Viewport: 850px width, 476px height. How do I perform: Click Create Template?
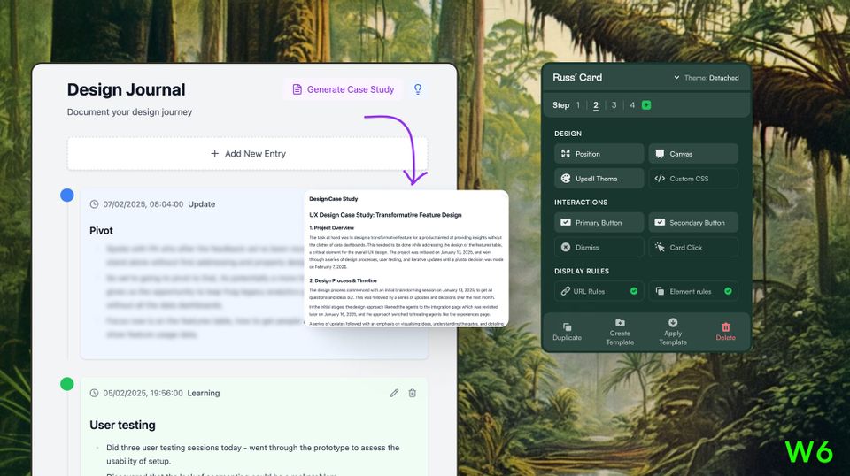(620, 332)
